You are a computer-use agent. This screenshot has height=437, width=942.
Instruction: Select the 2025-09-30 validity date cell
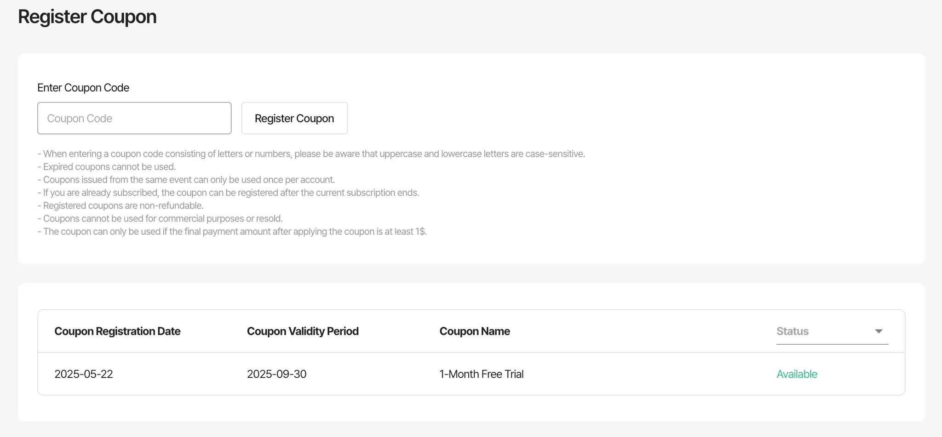point(276,374)
